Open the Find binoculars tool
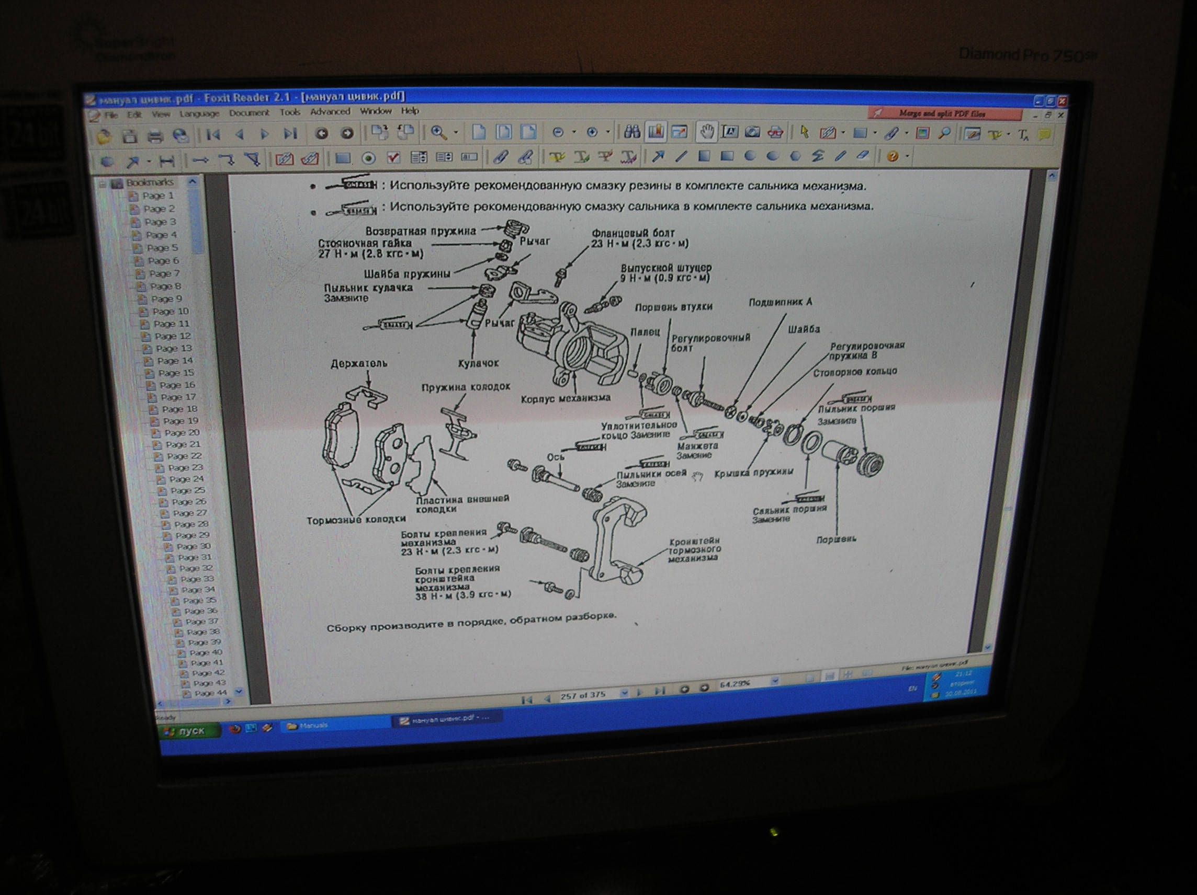The width and height of the screenshot is (1197, 895). (631, 131)
